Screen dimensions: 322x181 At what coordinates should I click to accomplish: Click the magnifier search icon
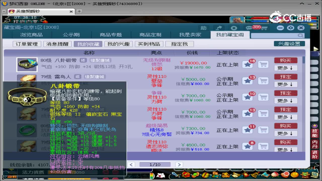pyautogui.click(x=300, y=35)
